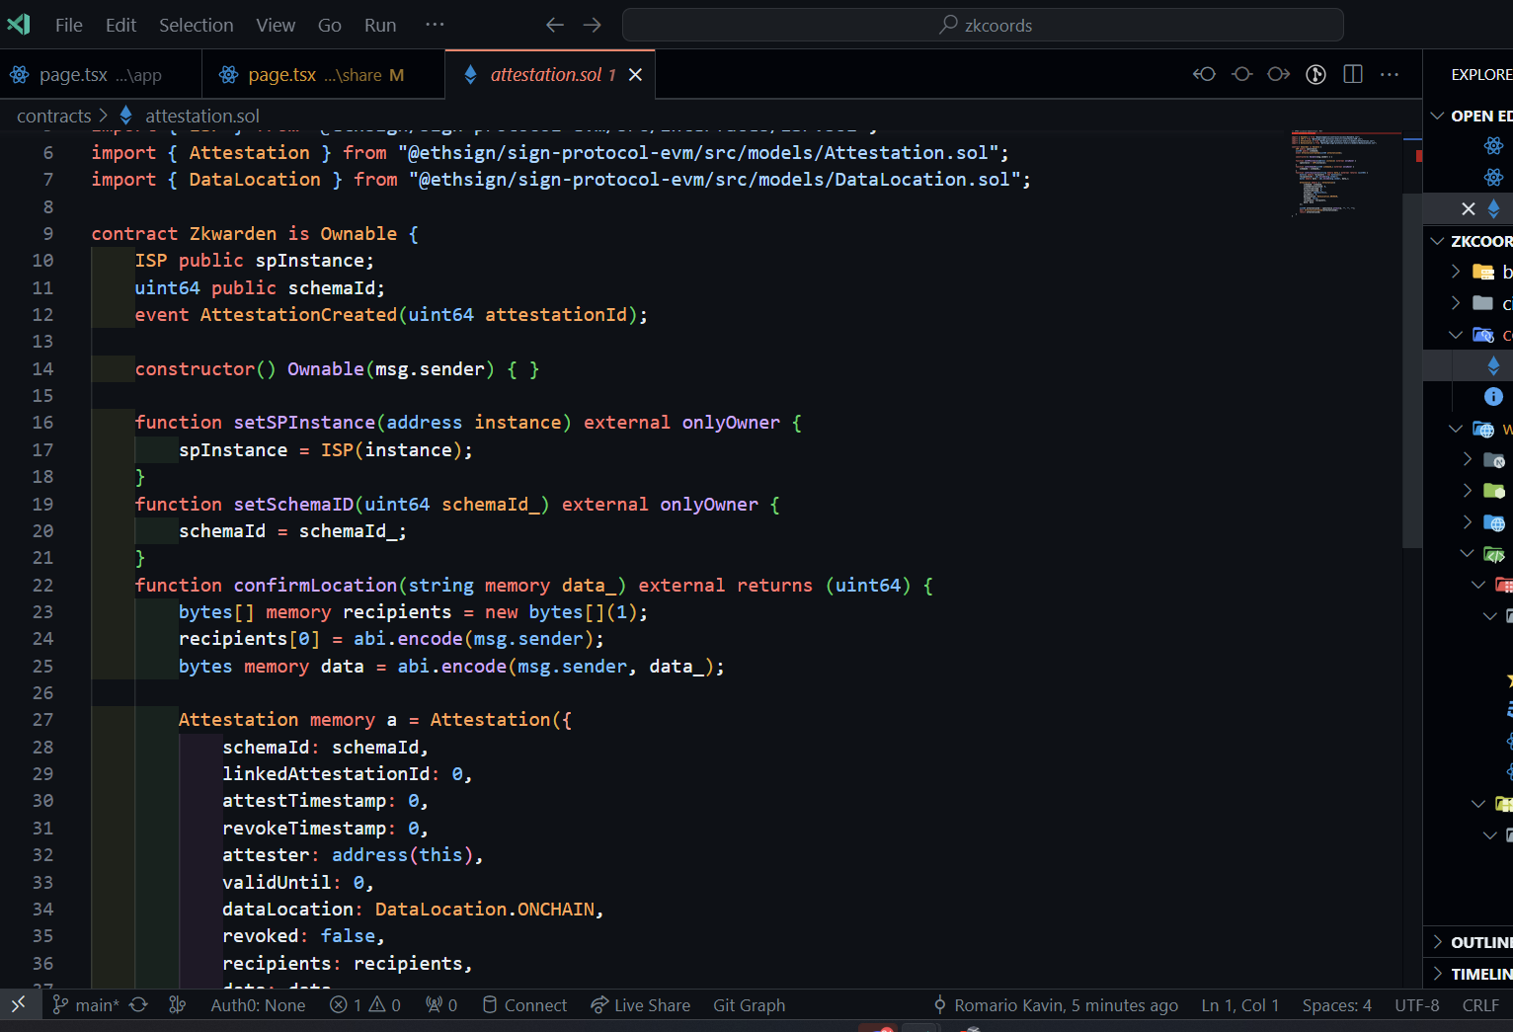Viewport: 1513px width, 1032px height.
Task: Click Auth0: None in status bar
Action: [x=258, y=1005]
